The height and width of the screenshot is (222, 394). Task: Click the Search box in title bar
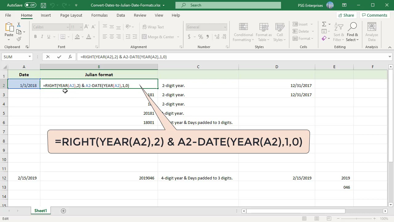click(228, 5)
